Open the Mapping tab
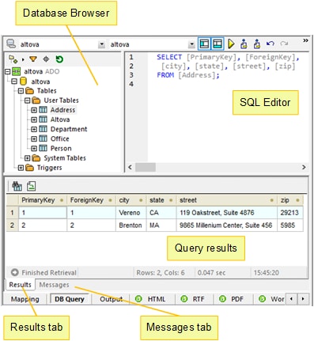 pyautogui.click(x=25, y=299)
